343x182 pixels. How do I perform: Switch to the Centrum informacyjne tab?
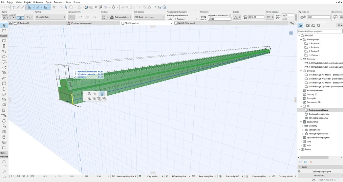(x=81, y=23)
